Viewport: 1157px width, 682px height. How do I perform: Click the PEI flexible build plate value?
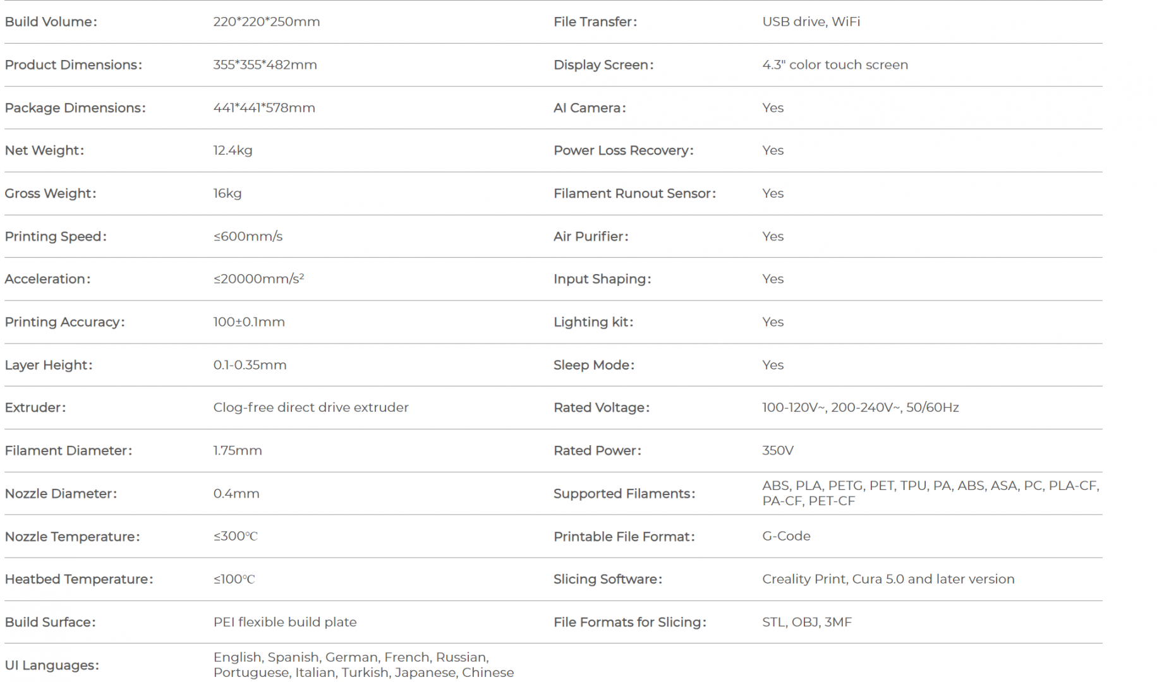pos(284,622)
